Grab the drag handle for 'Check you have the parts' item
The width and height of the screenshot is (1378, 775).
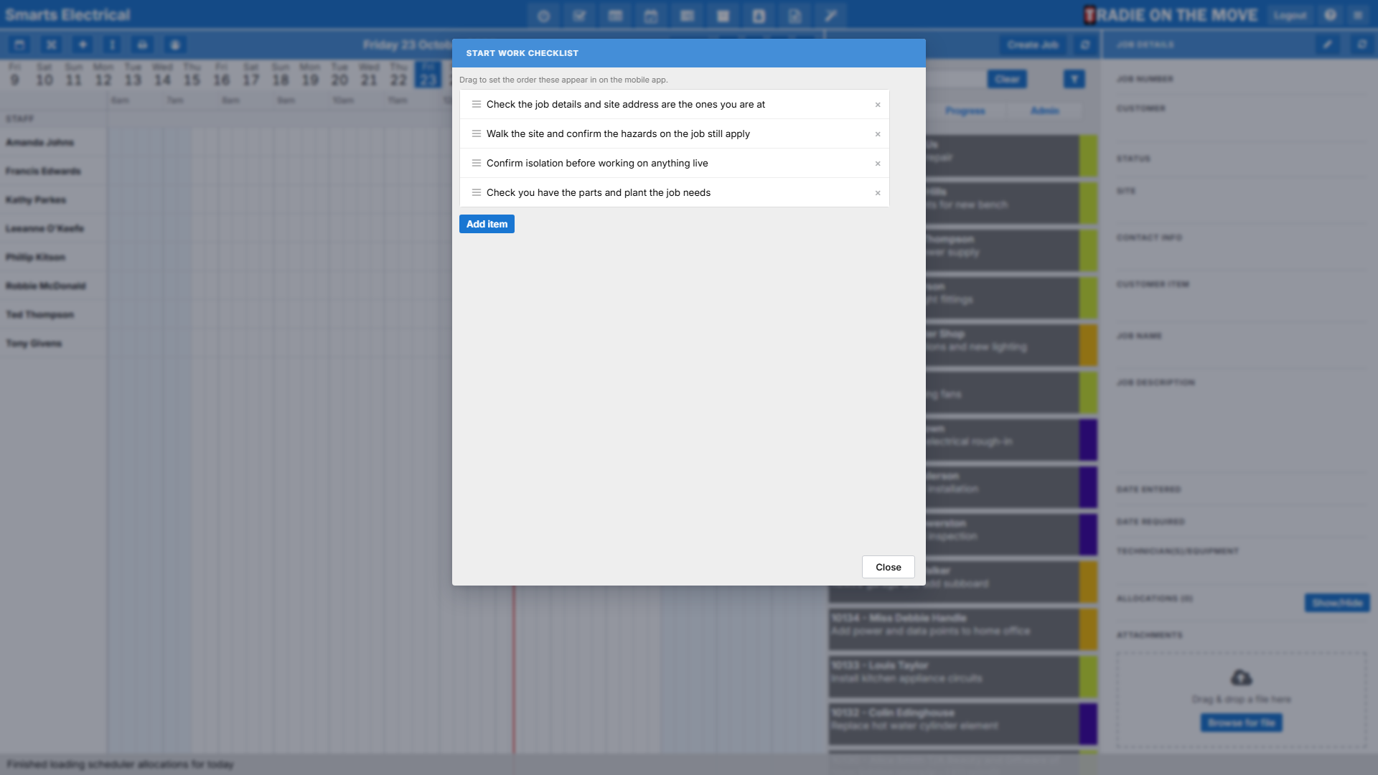[476, 192]
